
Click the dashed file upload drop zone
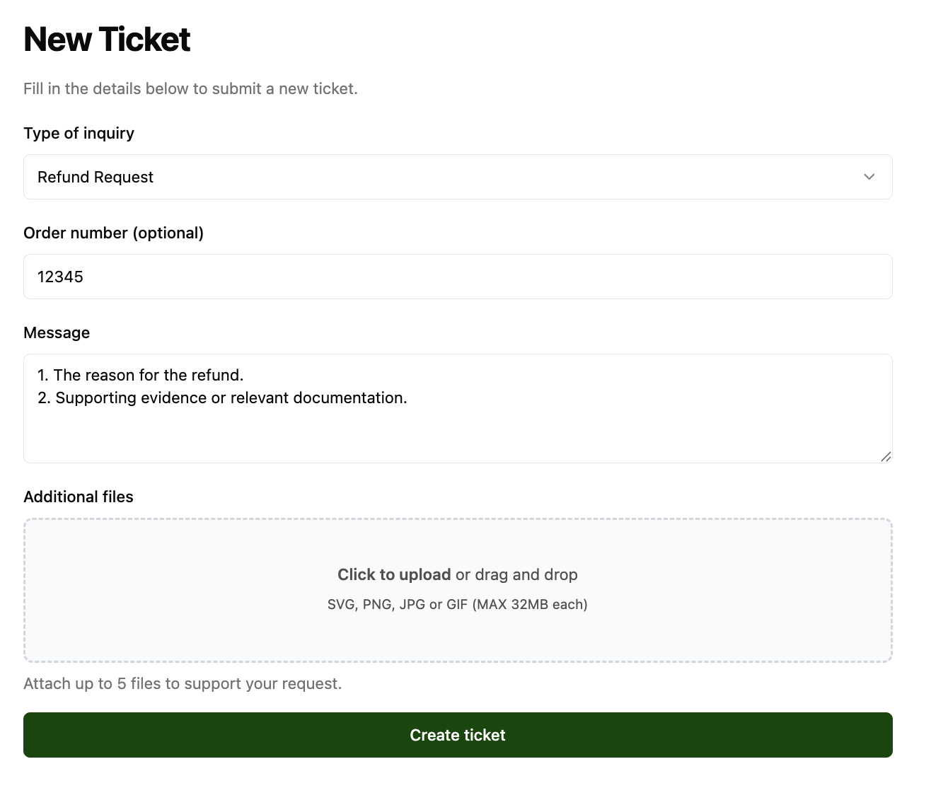(x=458, y=591)
